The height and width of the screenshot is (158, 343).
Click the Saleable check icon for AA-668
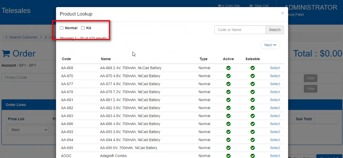click(253, 68)
